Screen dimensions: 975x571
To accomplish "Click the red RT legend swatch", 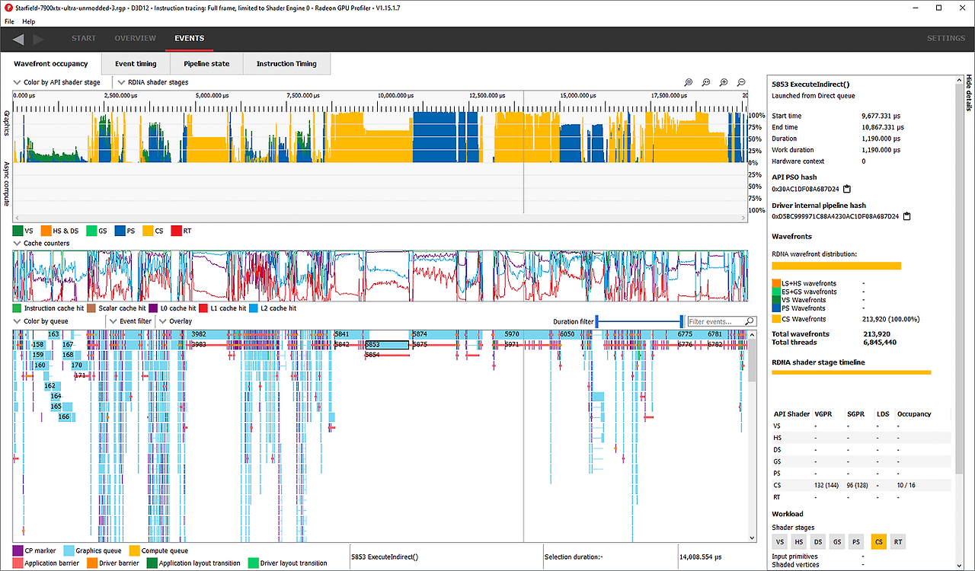I will click(176, 230).
